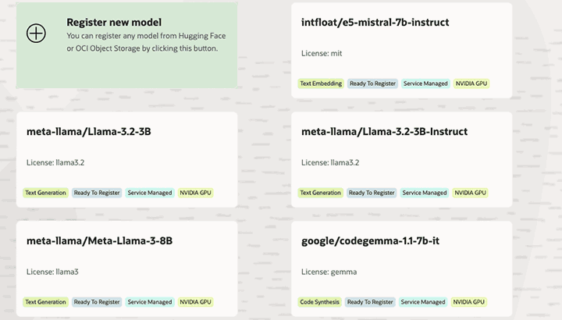Screen dimensions: 562x320
Task: Click NVIDIA GPU tag on e5-mistral card
Action: [471, 84]
